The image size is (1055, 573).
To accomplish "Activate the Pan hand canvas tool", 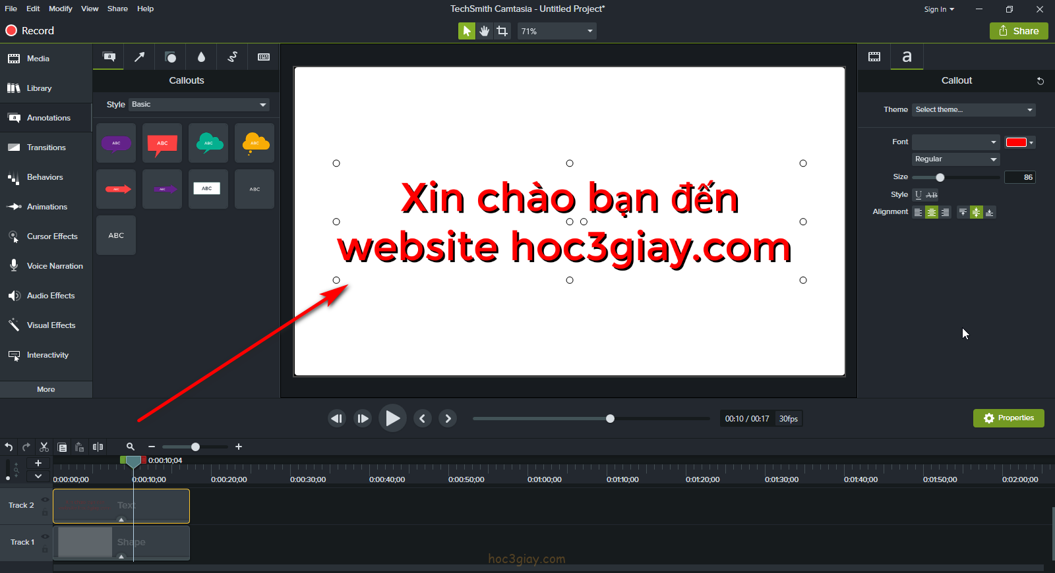I will tap(485, 31).
